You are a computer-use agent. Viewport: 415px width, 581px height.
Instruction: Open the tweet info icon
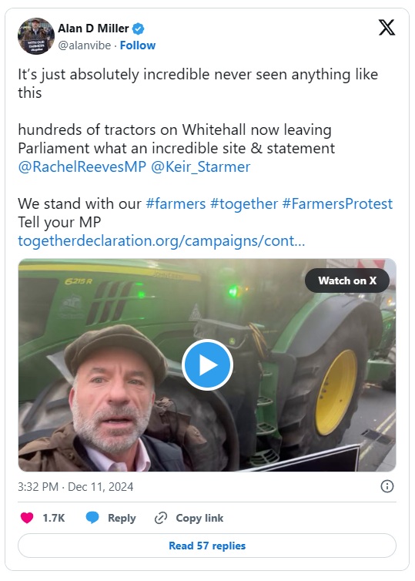click(x=387, y=486)
